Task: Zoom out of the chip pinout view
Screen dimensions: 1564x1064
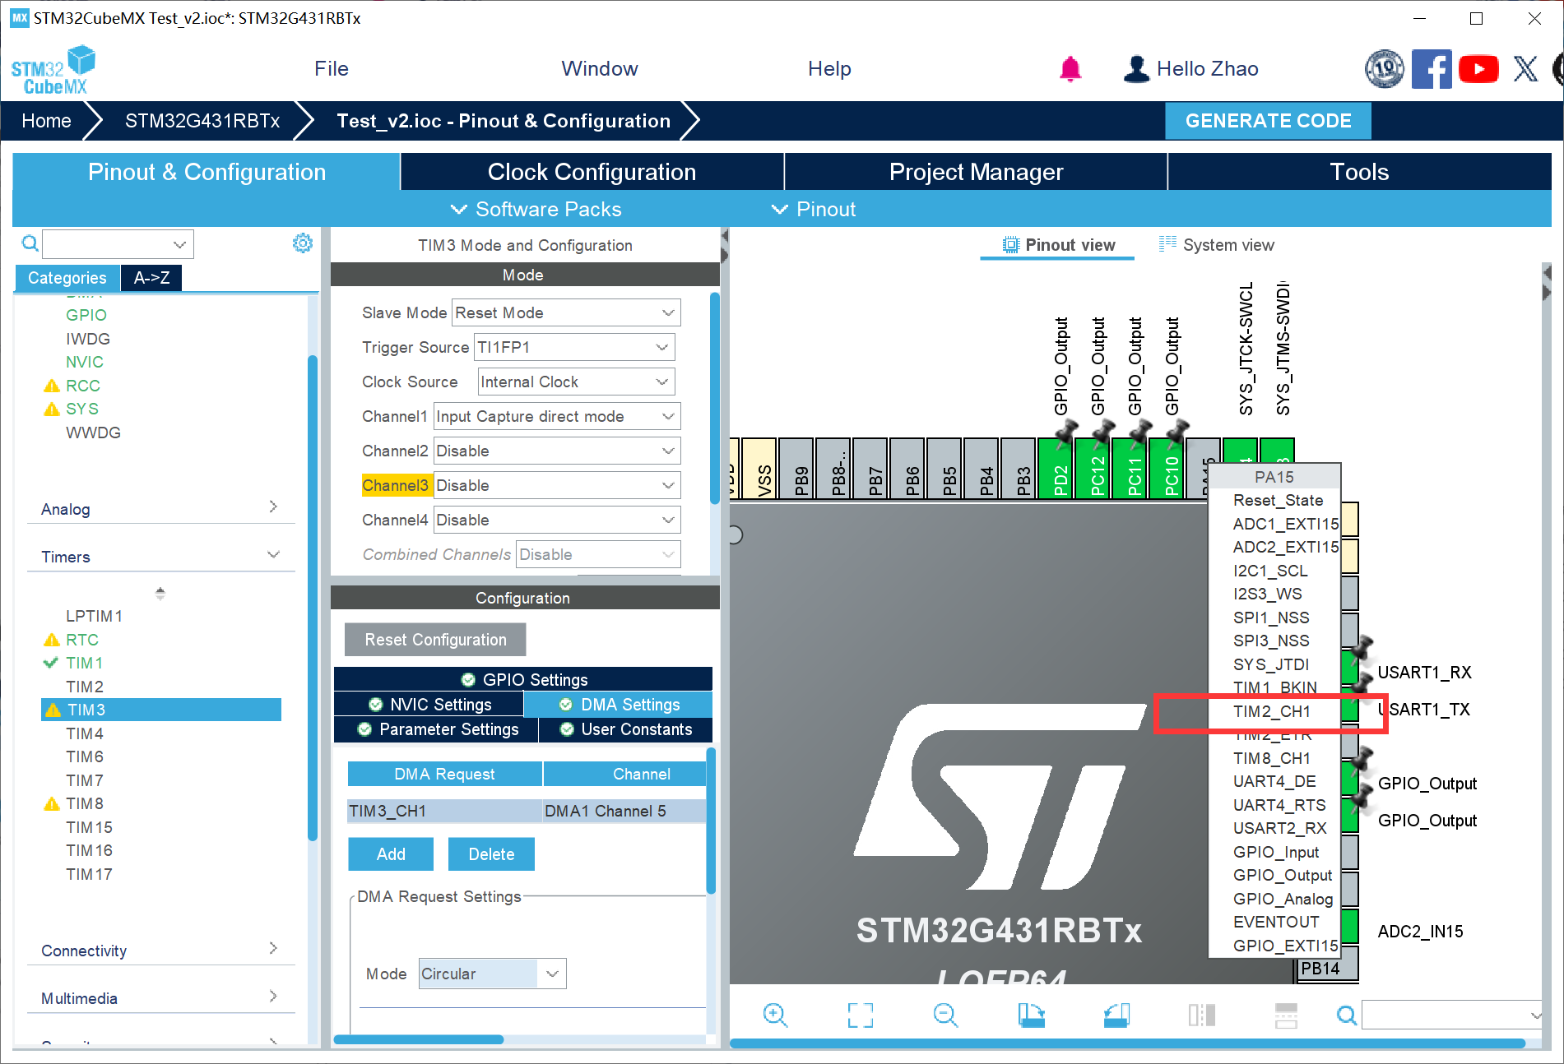Action: (945, 1015)
